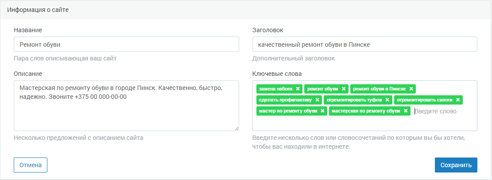Click the 'Описание' field label
Viewport: 492px width, 180px height.
coord(28,74)
